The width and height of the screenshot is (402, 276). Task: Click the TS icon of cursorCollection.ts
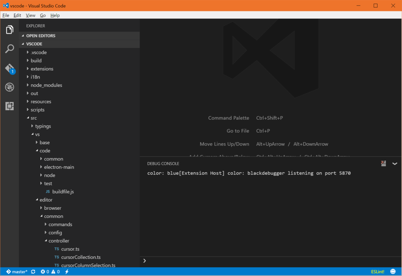coord(57,257)
